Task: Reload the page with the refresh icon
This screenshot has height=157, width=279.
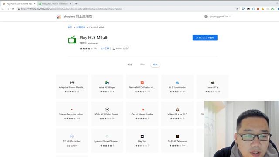Action: 13,9
